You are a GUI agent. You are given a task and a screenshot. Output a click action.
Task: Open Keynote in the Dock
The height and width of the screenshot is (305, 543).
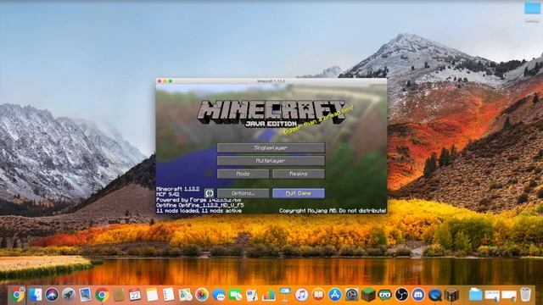coord(285,295)
